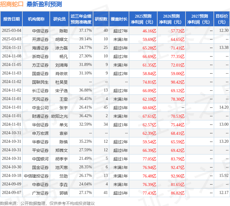Click 57.72亿 profit forecast
Image resolution: width=230 pixels, height=206 pixels.
pos(178,31)
